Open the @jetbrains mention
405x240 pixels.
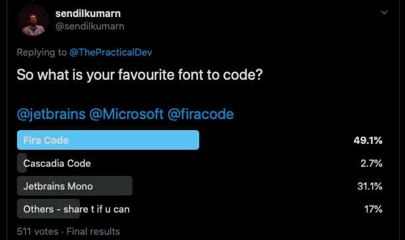51,114
